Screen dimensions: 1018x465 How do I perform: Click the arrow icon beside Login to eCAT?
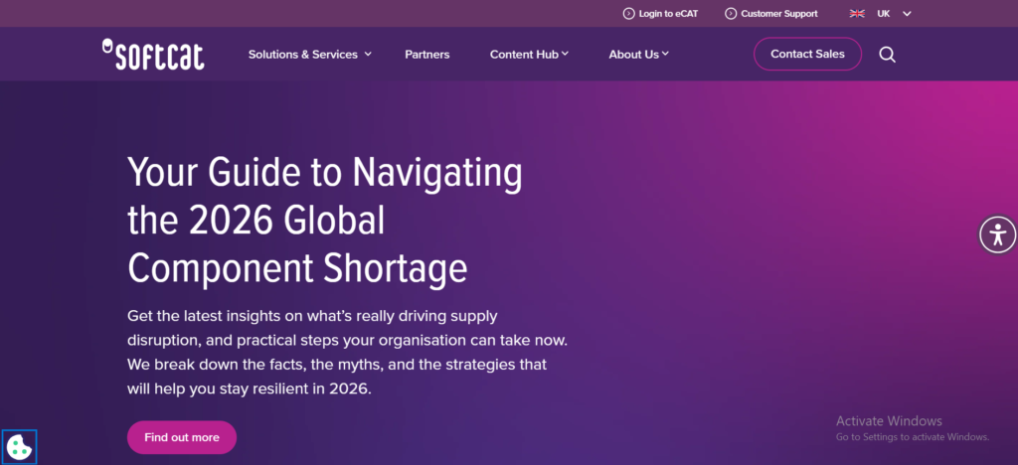(628, 14)
